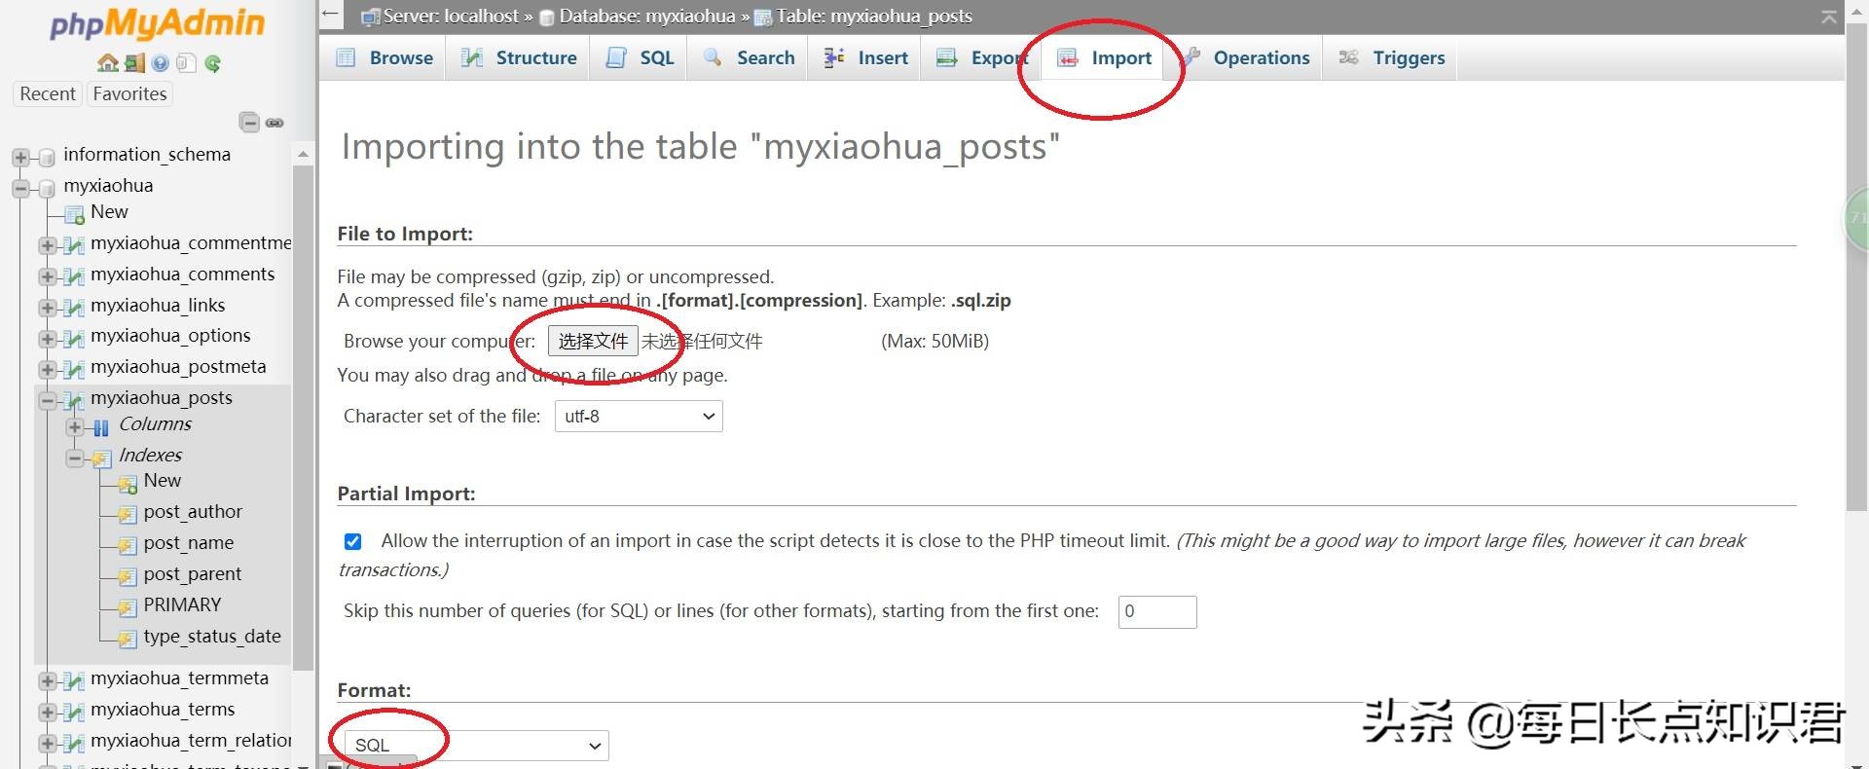Click the Skip number of queries input field
This screenshot has height=769, width=1869.
point(1157,612)
